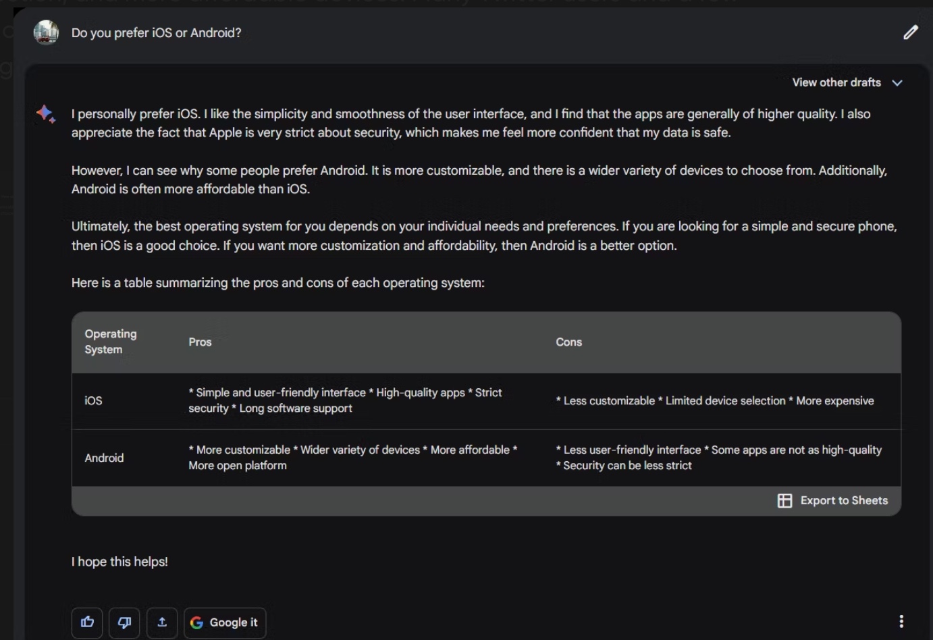This screenshot has width=933, height=640.
Task: Click the Android pros cell 'More customizable'
Action: tap(353, 458)
